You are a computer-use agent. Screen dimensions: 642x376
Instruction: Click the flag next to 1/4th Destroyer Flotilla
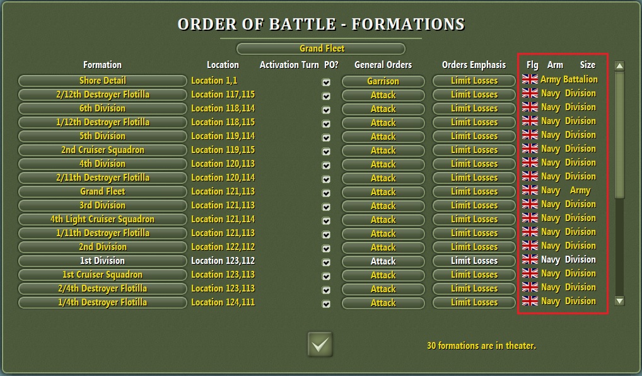pos(531,302)
